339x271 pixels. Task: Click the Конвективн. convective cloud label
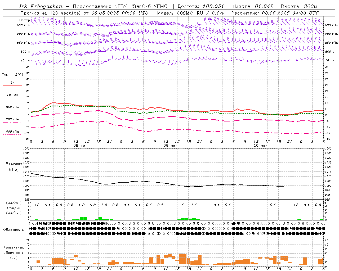tap(14, 247)
